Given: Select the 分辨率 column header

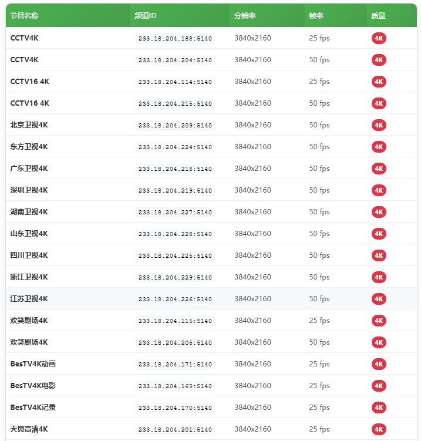Looking at the screenshot, I should tap(245, 16).
